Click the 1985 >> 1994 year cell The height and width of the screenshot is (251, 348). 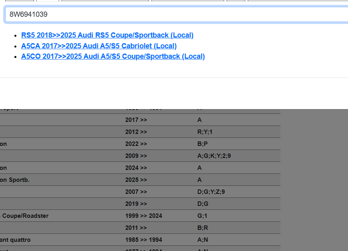pyautogui.click(x=143, y=240)
